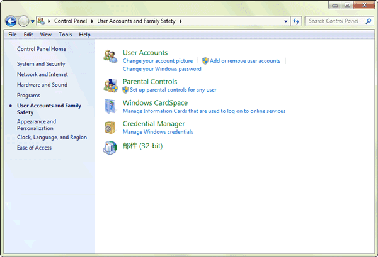Click Manage Information Cards link
Image resolution: width=378 pixels, height=257 pixels.
[204, 111]
